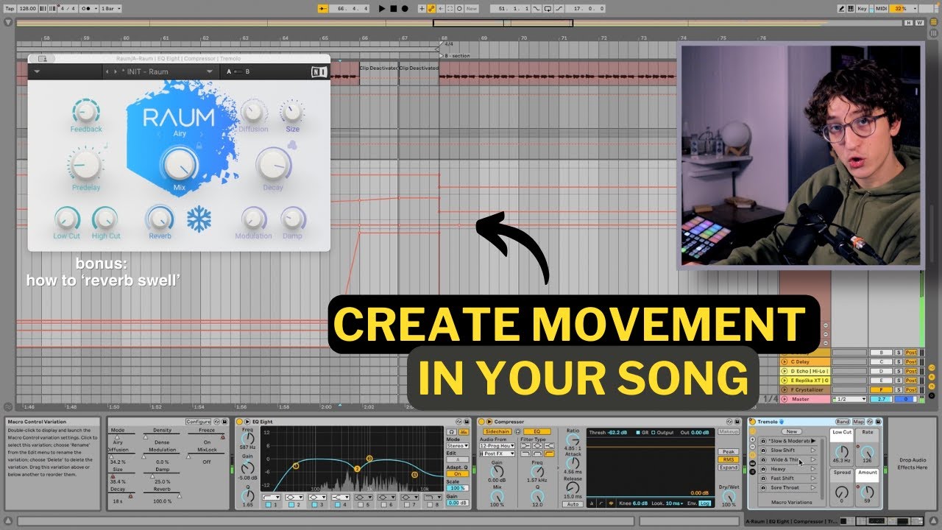Click the camera icon beside Sore Throat
This screenshot has height=530, width=942.
click(763, 487)
